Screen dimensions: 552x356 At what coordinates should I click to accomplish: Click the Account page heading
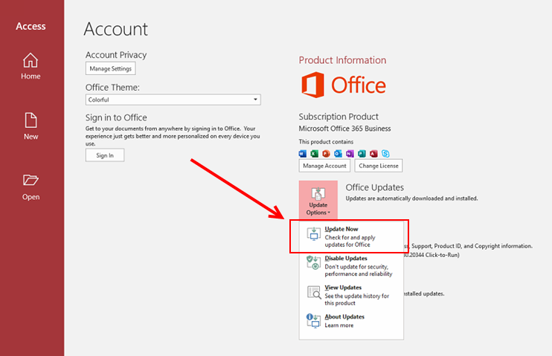[116, 29]
